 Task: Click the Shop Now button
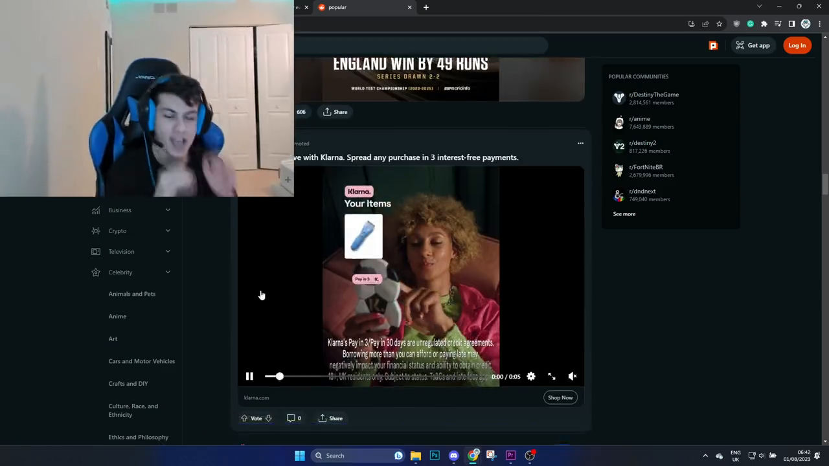point(560,397)
